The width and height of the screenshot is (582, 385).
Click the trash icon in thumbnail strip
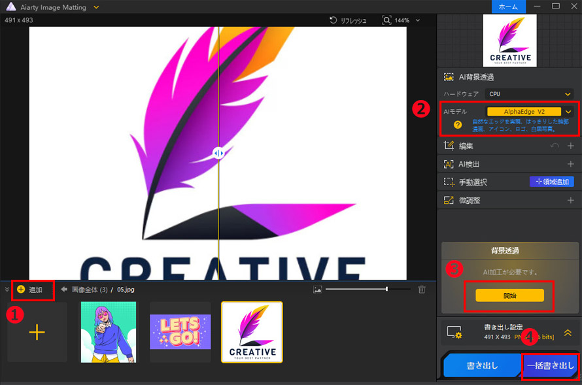422,290
